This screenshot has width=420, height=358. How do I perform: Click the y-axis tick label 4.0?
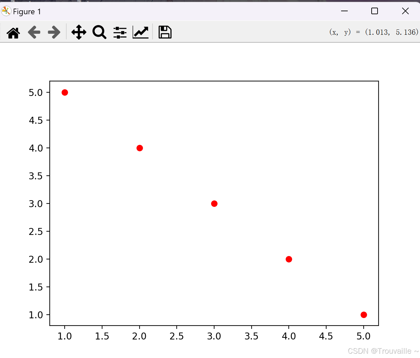tap(36, 148)
